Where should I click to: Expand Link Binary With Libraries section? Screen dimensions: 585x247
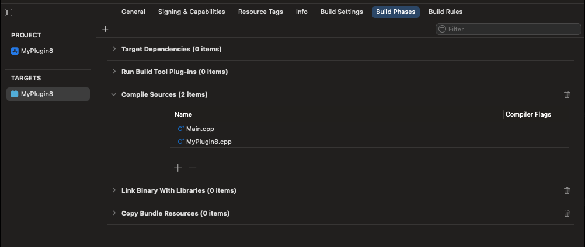click(x=114, y=190)
